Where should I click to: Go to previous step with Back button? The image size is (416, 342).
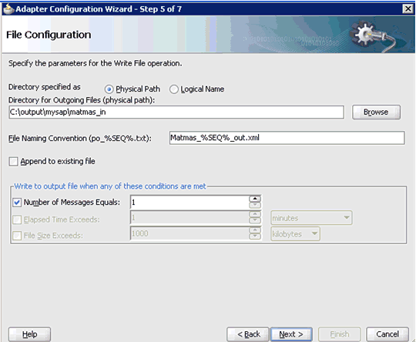point(248,334)
